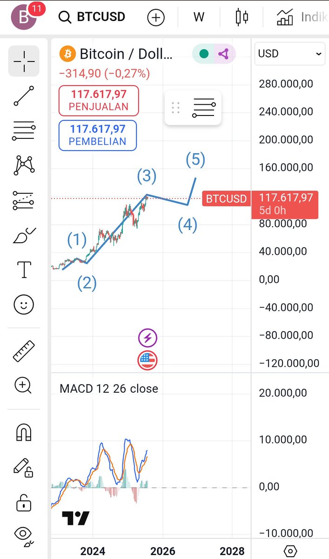329x559 pixels.
Task: Select the XABCD pattern tool
Action: click(x=24, y=165)
